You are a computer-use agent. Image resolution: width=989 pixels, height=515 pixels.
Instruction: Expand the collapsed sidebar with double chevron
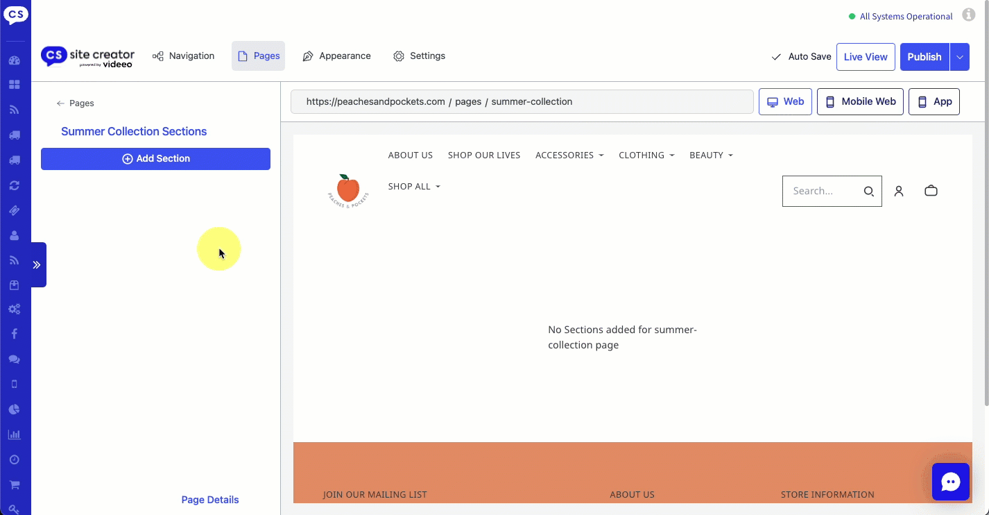37,264
